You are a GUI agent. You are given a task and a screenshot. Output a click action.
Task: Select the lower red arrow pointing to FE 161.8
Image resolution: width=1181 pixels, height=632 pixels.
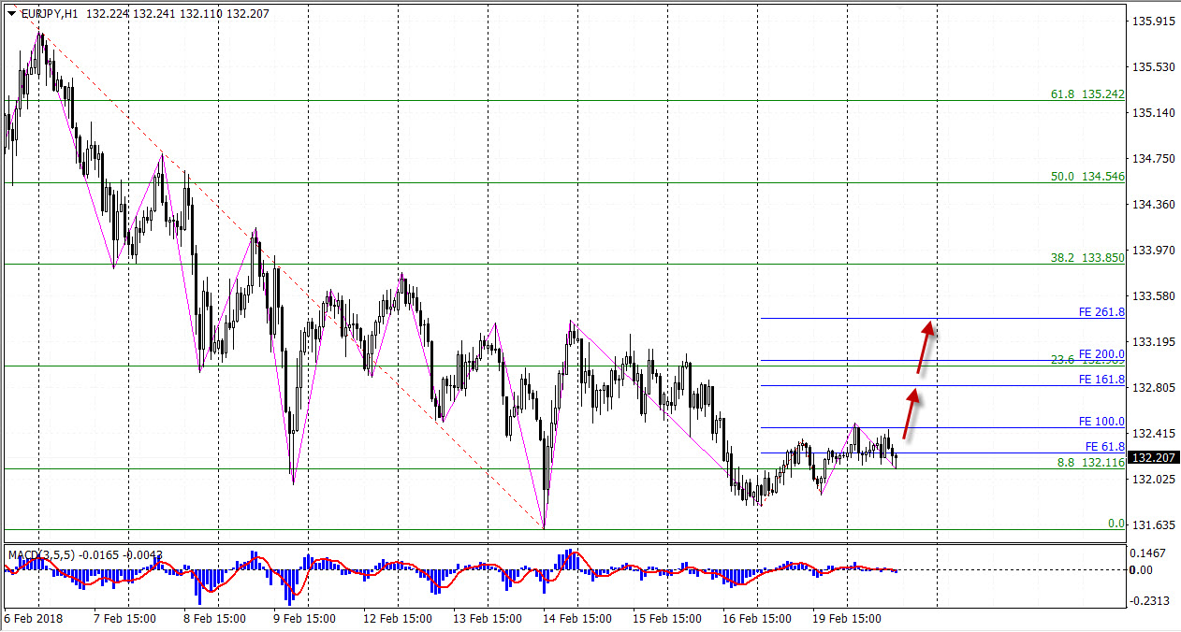[910, 414]
